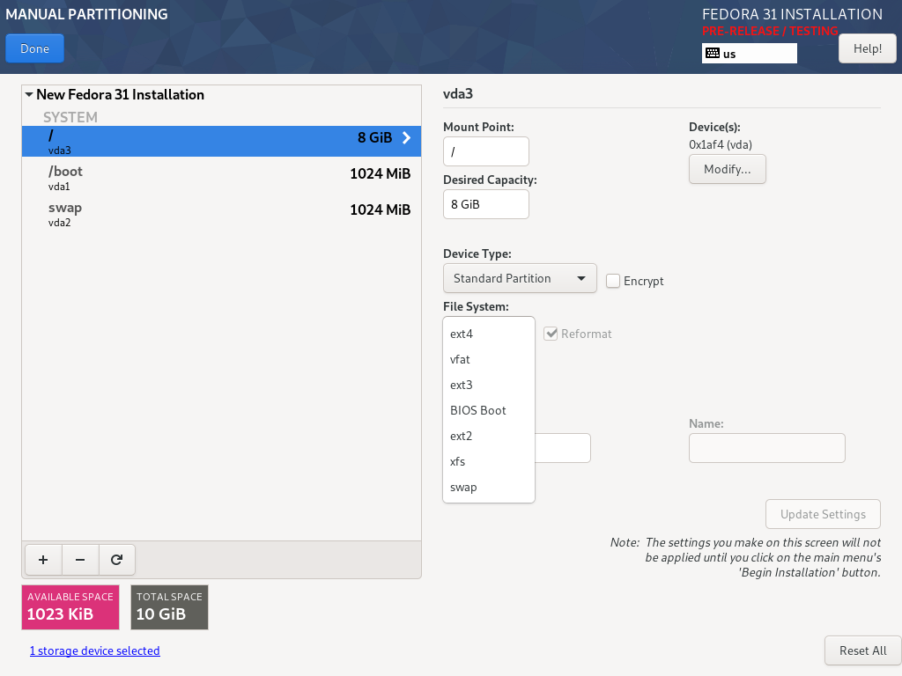This screenshot has height=676, width=902.
Task: Click the keyboard layout icon beside us
Action: coord(712,54)
